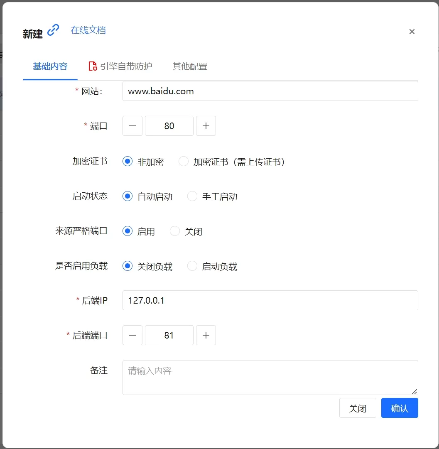Click the plus icon to increase 端口

point(206,126)
